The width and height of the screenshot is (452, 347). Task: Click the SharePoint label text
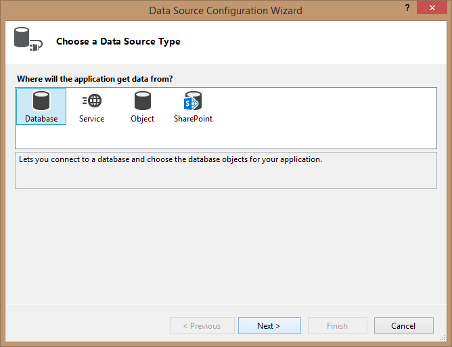(x=193, y=119)
